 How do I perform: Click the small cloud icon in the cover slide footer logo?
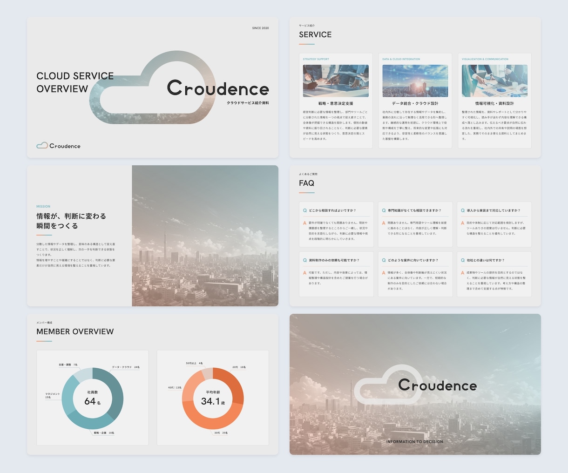(42, 145)
